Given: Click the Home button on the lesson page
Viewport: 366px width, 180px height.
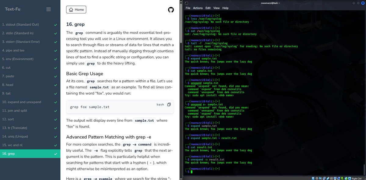Looking at the screenshot, I should coord(76,9).
